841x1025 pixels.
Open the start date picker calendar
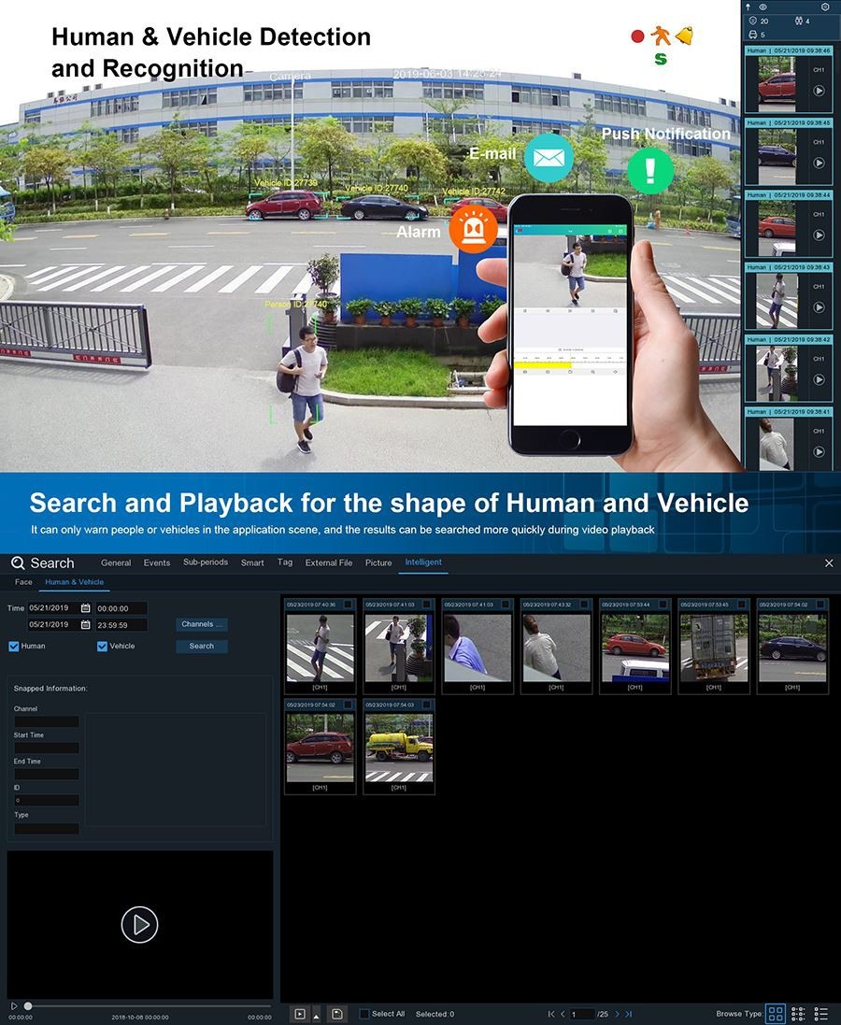click(84, 608)
